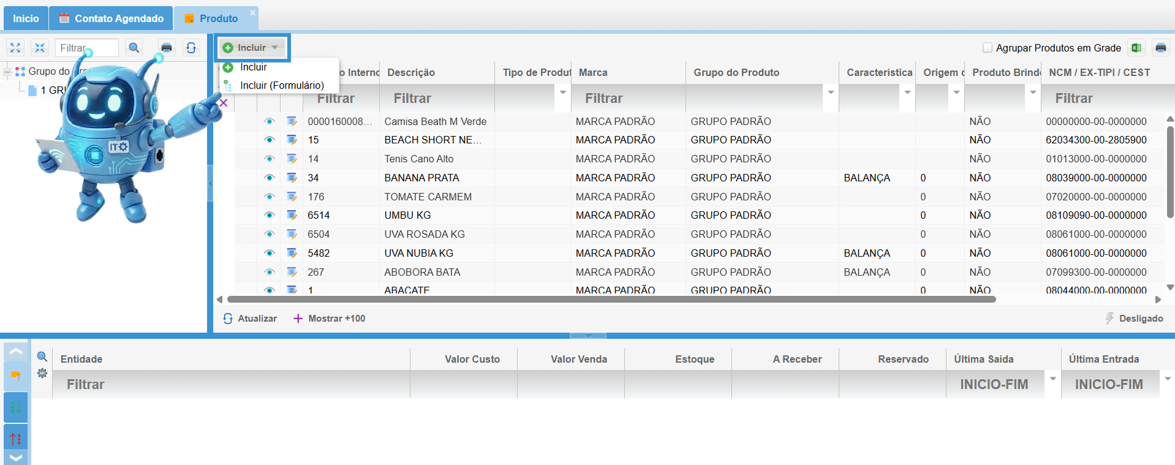Click the refresh icon in tree toolbar

pyautogui.click(x=191, y=48)
